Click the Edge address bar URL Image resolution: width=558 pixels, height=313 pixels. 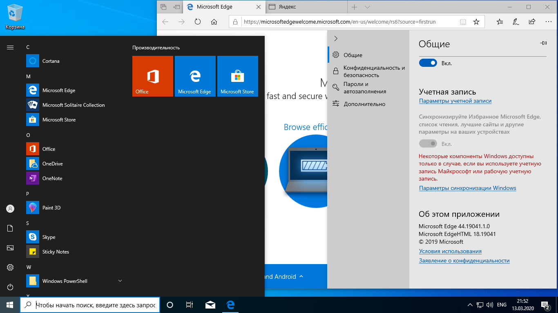pyautogui.click(x=339, y=22)
